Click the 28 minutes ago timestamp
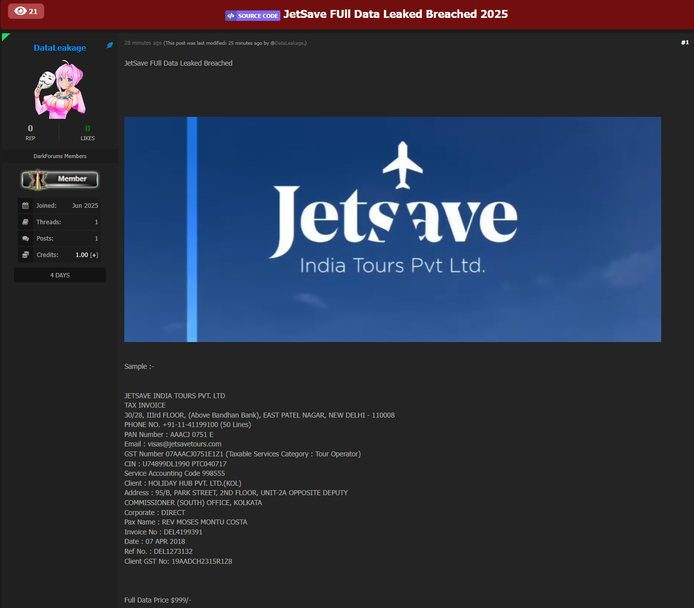This screenshot has width=694, height=608. pos(143,43)
